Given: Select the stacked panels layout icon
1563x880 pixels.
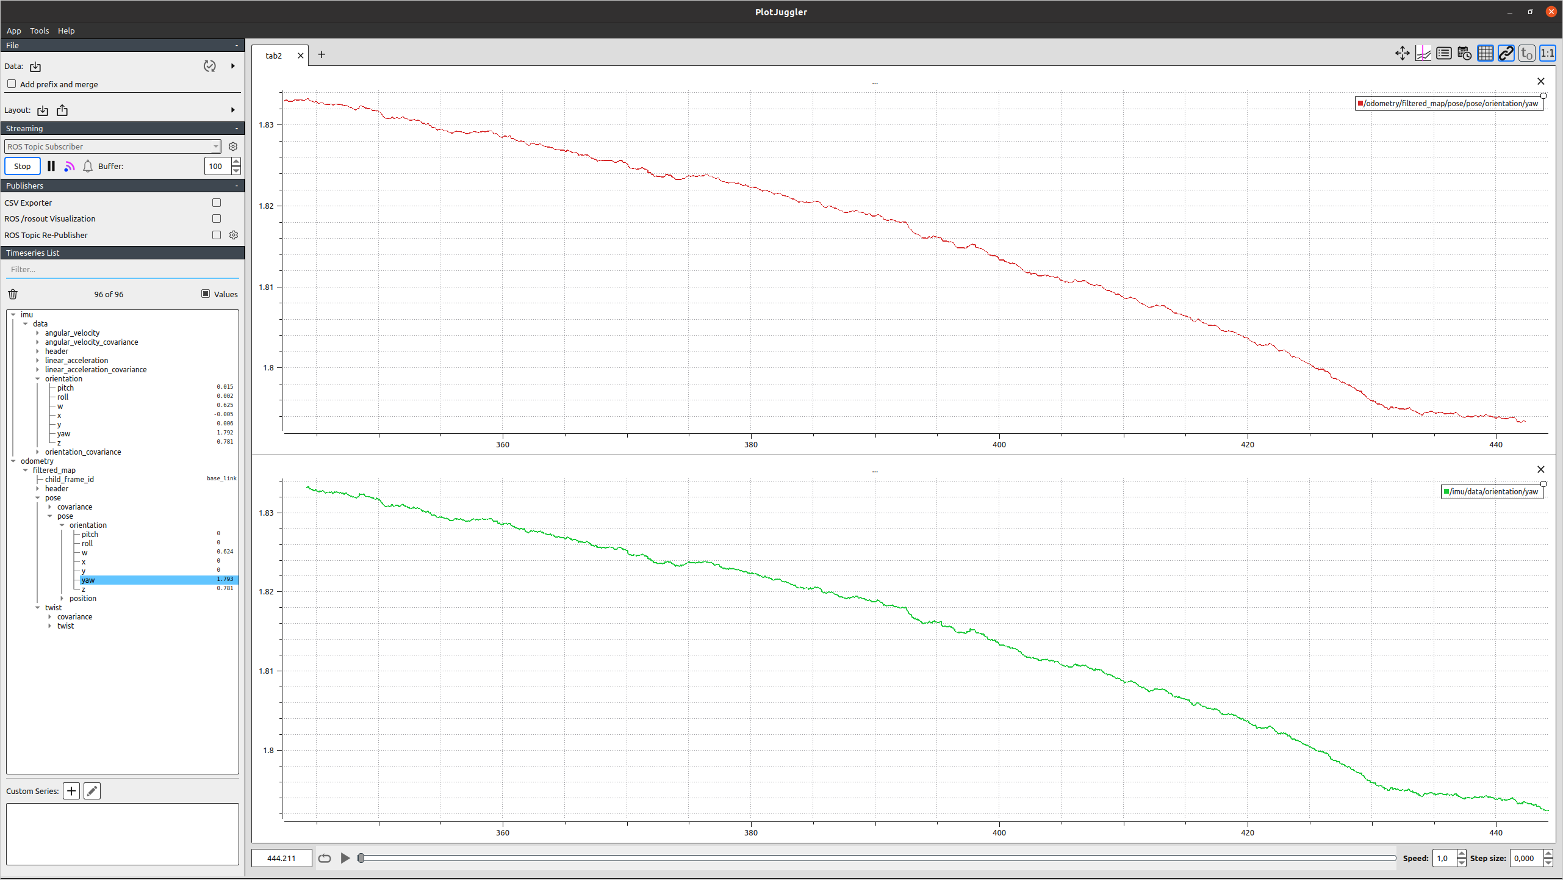Looking at the screenshot, I should [x=1444, y=55].
